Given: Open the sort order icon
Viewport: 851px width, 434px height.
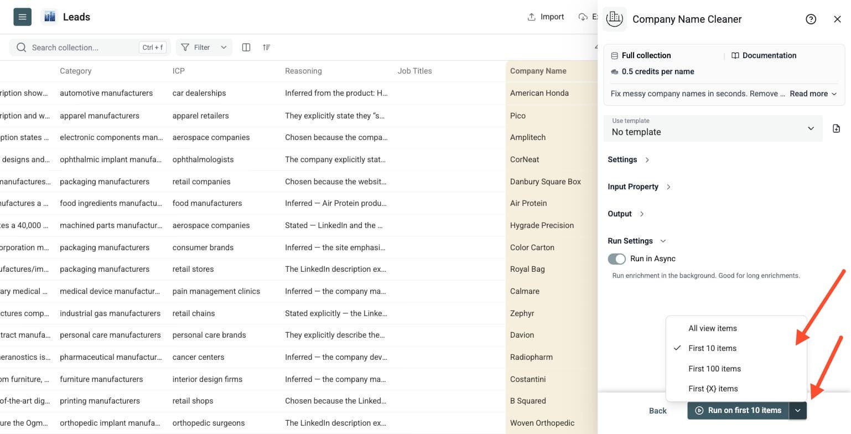Looking at the screenshot, I should pyautogui.click(x=267, y=48).
